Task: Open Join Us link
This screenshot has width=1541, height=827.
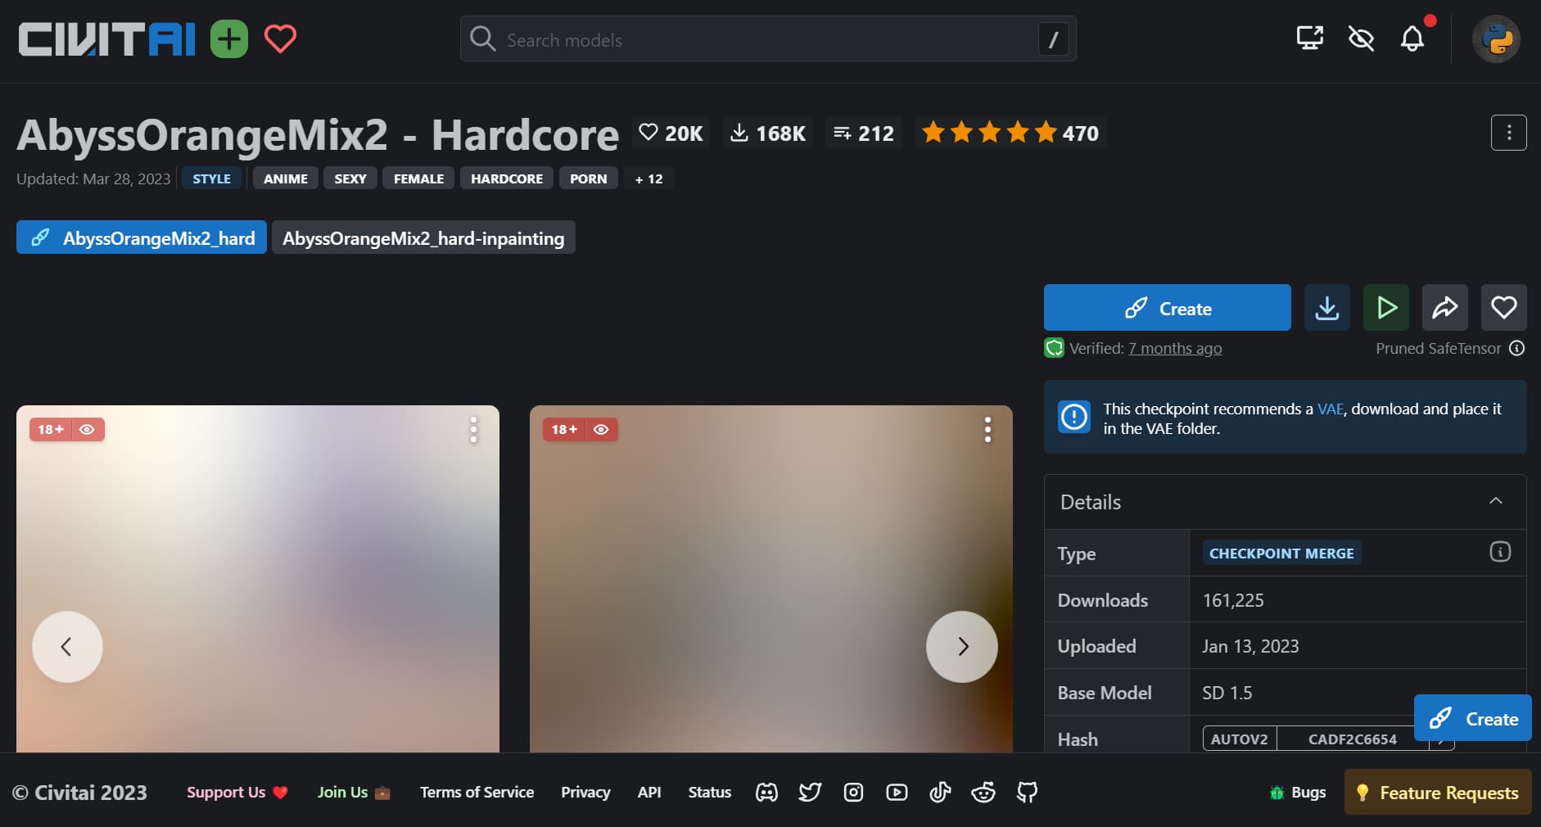Action: coord(354,792)
